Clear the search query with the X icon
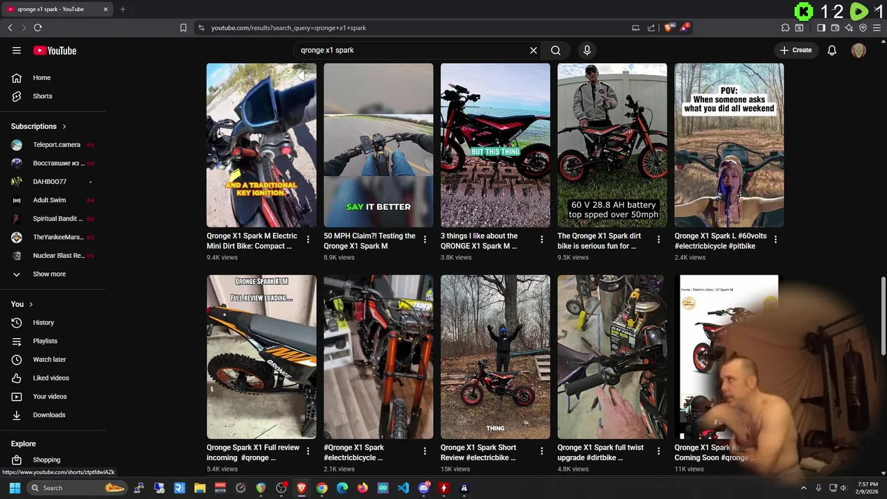 [x=534, y=51]
